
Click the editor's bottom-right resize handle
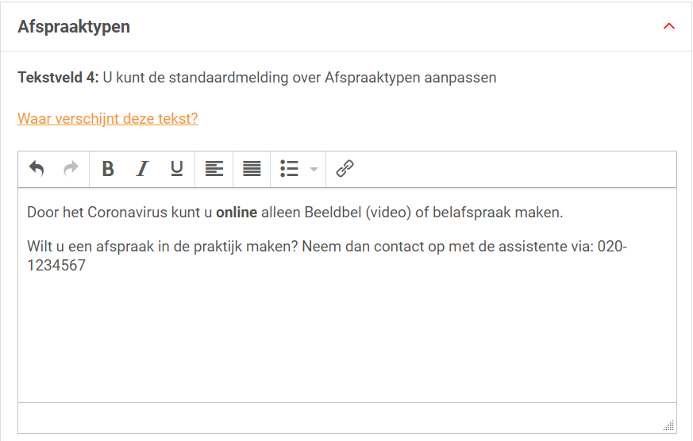pyautogui.click(x=668, y=425)
